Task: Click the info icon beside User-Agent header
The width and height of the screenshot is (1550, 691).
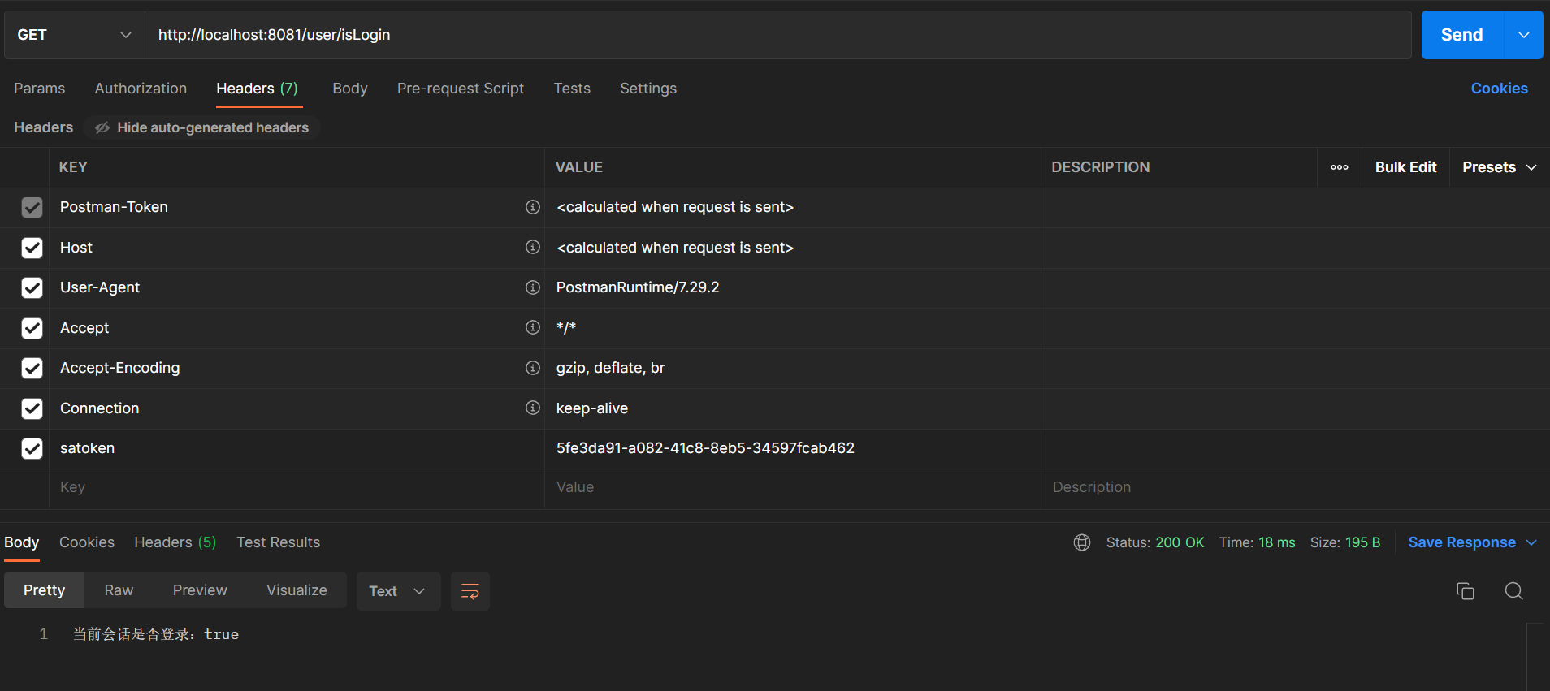Action: point(533,287)
